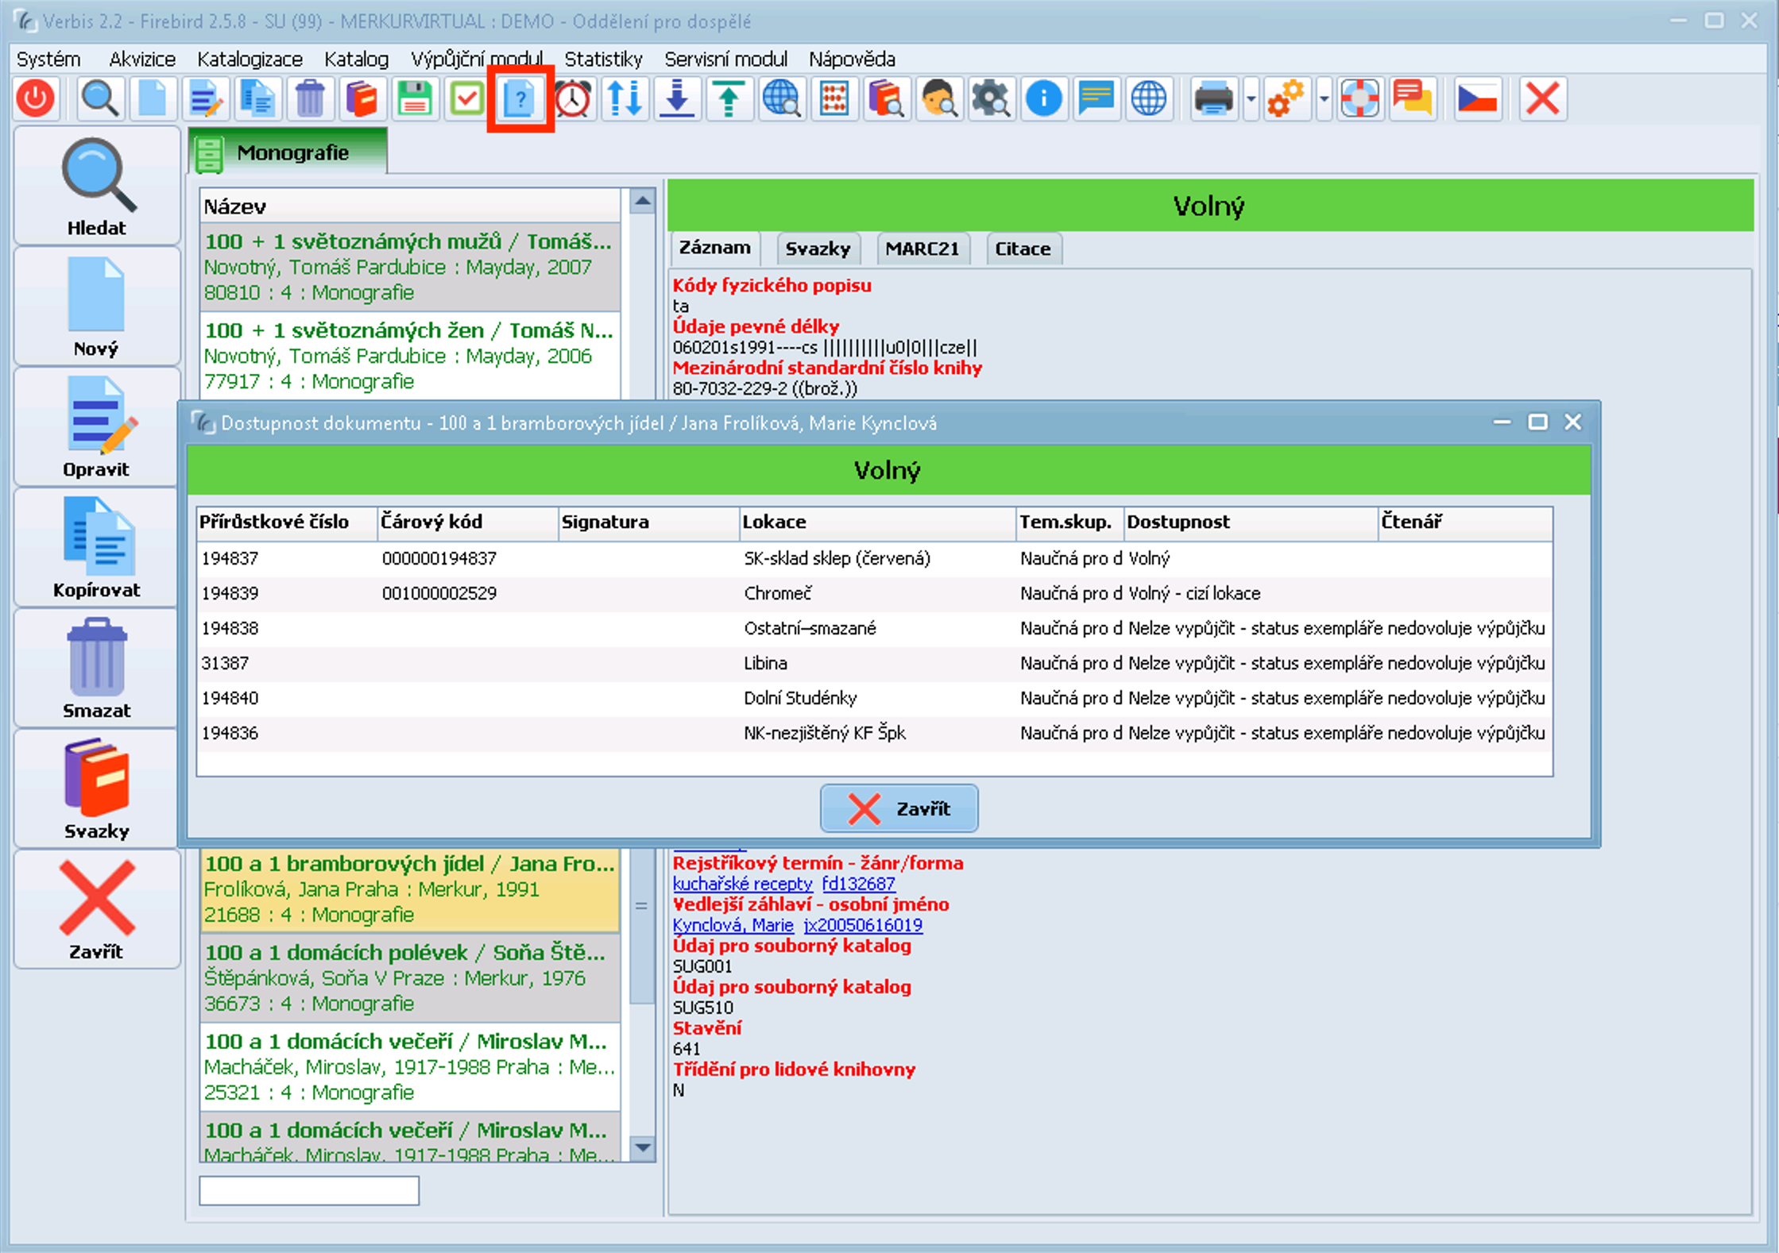Viewport: 1779px width, 1253px height.
Task: Open the Akvizice menu
Action: (142, 59)
